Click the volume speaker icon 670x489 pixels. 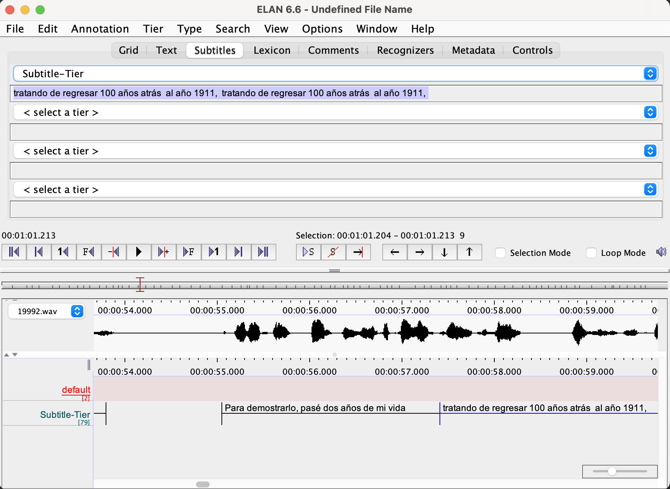tap(661, 252)
